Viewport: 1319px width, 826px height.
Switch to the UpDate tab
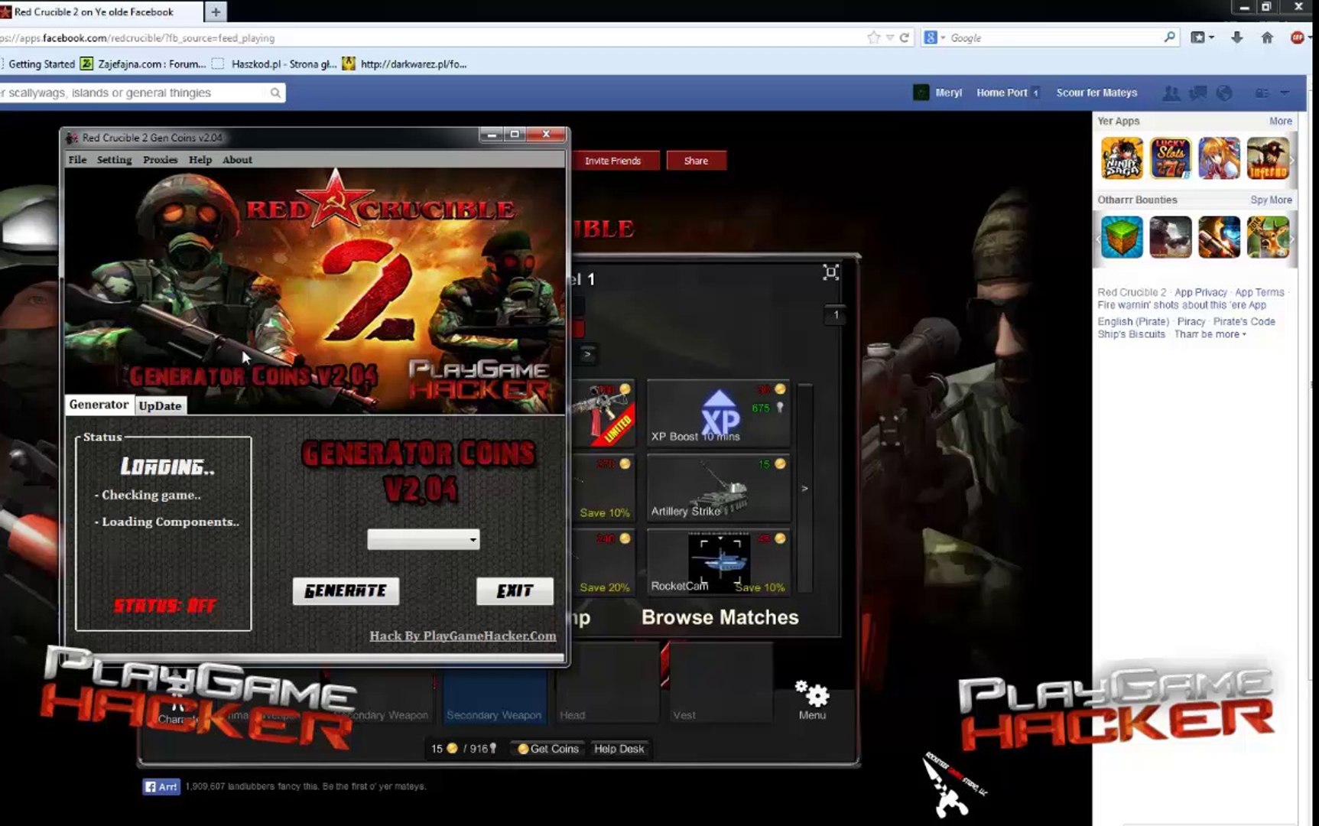(160, 405)
